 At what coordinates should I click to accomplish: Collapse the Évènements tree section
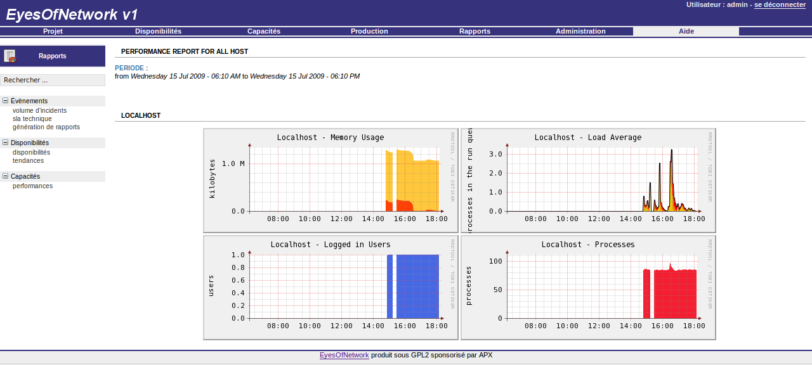[x=6, y=101]
